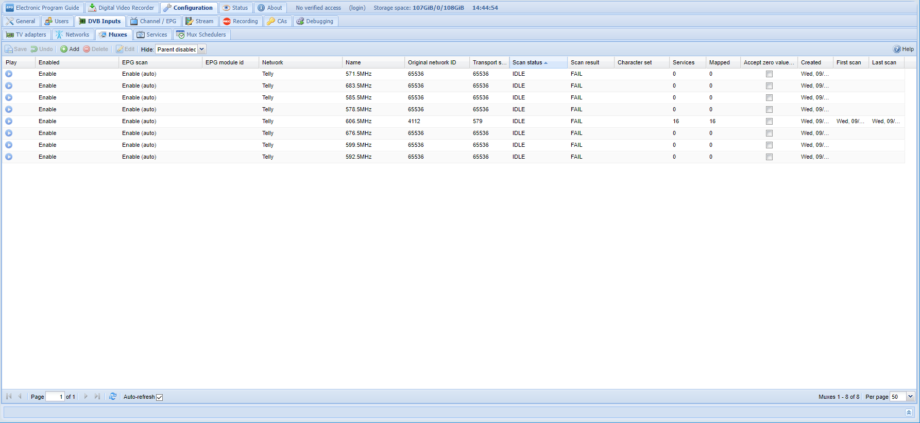Check Accept zero value for 571.5MHz
Screen dimensions: 920x423
click(x=769, y=74)
